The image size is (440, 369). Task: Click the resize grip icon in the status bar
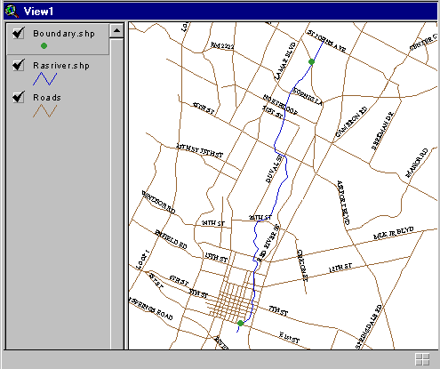(x=422, y=359)
